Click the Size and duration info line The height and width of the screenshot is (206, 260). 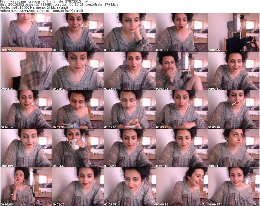59,5
